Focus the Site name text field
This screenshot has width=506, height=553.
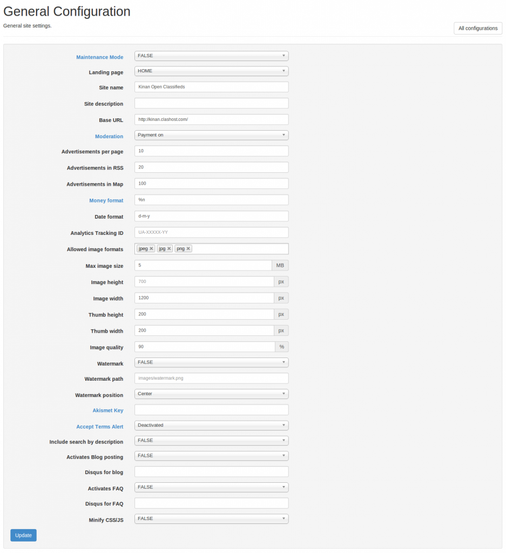tap(211, 87)
